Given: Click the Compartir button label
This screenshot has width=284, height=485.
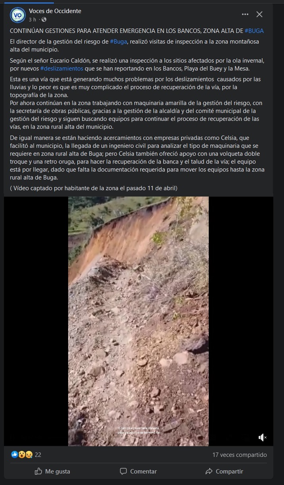Looking at the screenshot, I should 229,471.
